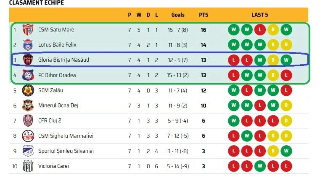Screen dimensions: 323x183
Task: Click the Sportul Șimleu Silvaniei crest
Action: pyautogui.click(x=28, y=151)
